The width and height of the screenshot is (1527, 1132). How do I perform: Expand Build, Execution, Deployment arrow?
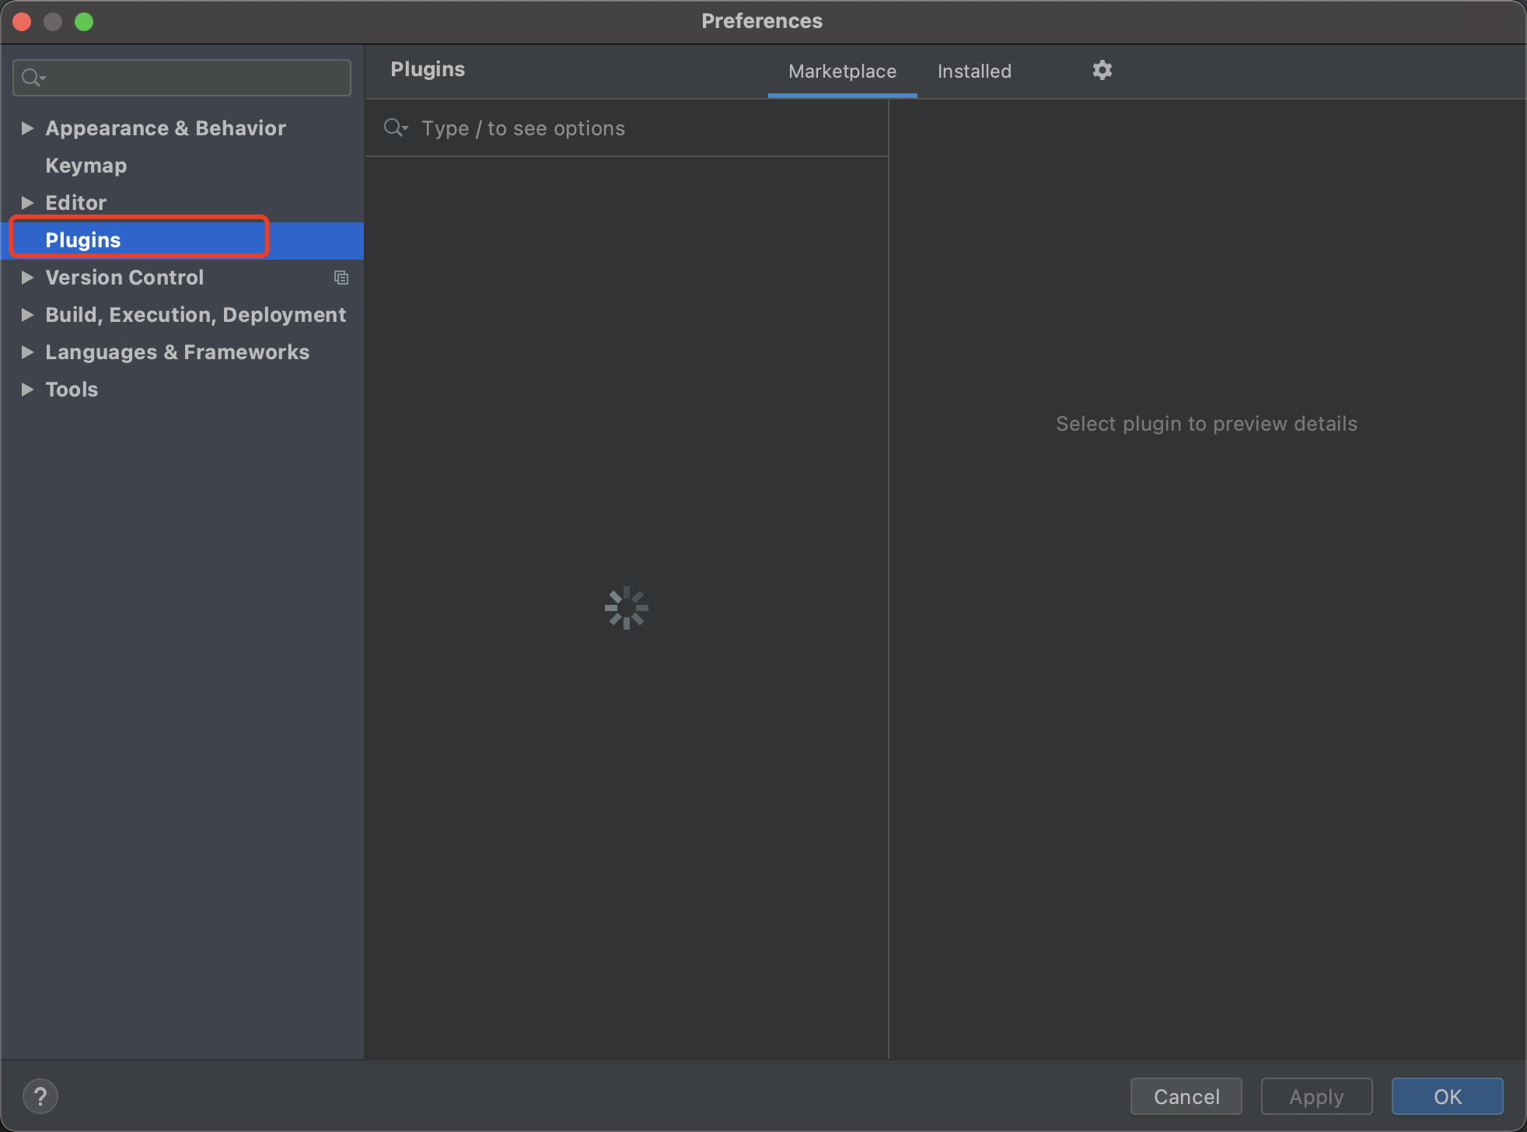click(x=27, y=315)
